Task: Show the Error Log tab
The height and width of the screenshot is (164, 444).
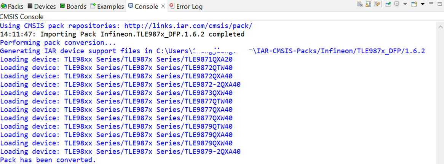Action: 186,6
